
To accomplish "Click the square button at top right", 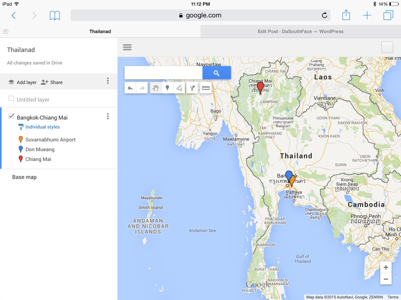I will click(x=387, y=47).
